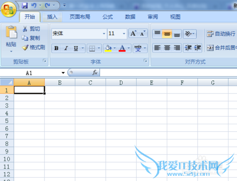Align text to bottom of cell

point(177,34)
